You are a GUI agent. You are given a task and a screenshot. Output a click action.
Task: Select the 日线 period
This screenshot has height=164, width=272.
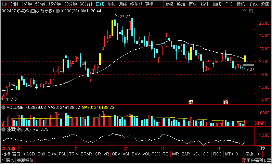pos(100,4)
